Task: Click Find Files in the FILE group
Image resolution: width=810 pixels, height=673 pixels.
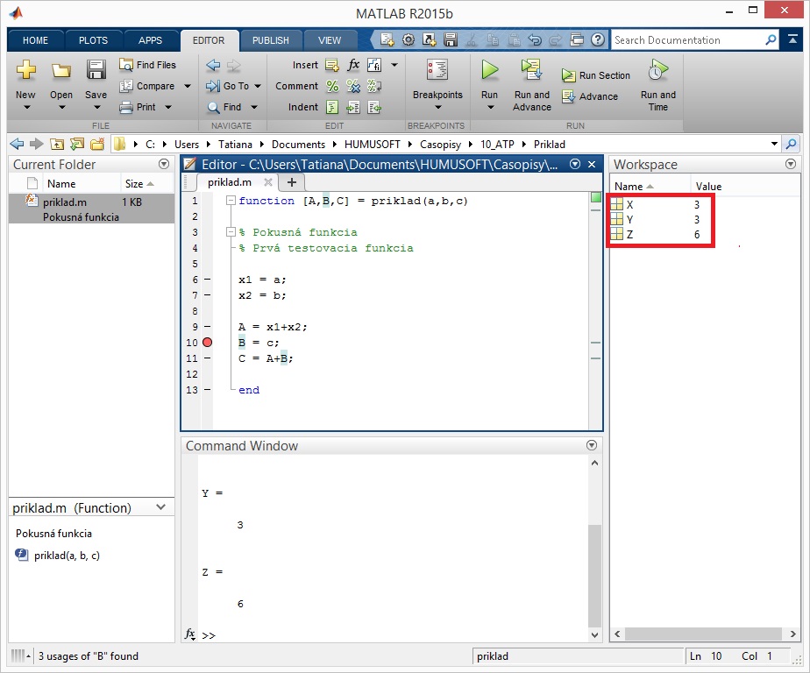Action: pos(148,65)
